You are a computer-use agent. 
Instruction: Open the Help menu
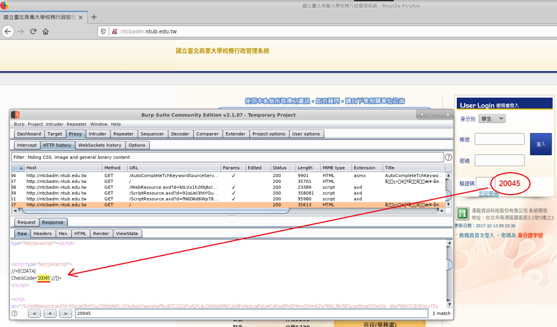click(x=116, y=124)
